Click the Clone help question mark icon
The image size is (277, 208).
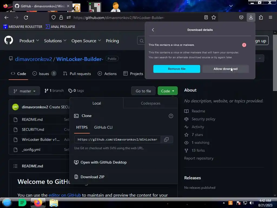pyautogui.click(x=171, y=116)
